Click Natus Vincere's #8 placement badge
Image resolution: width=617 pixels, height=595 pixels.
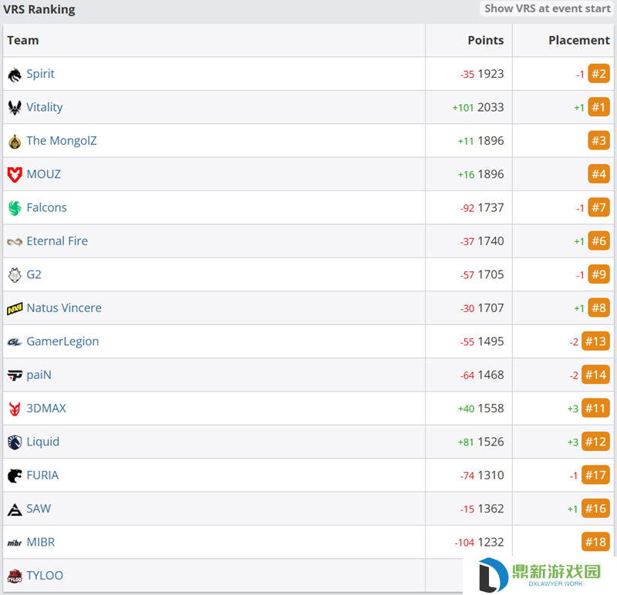pyautogui.click(x=598, y=308)
